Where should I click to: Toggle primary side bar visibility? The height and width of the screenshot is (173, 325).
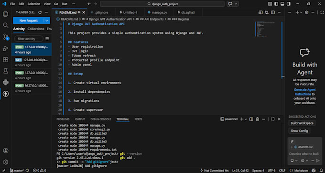pos(276,4)
